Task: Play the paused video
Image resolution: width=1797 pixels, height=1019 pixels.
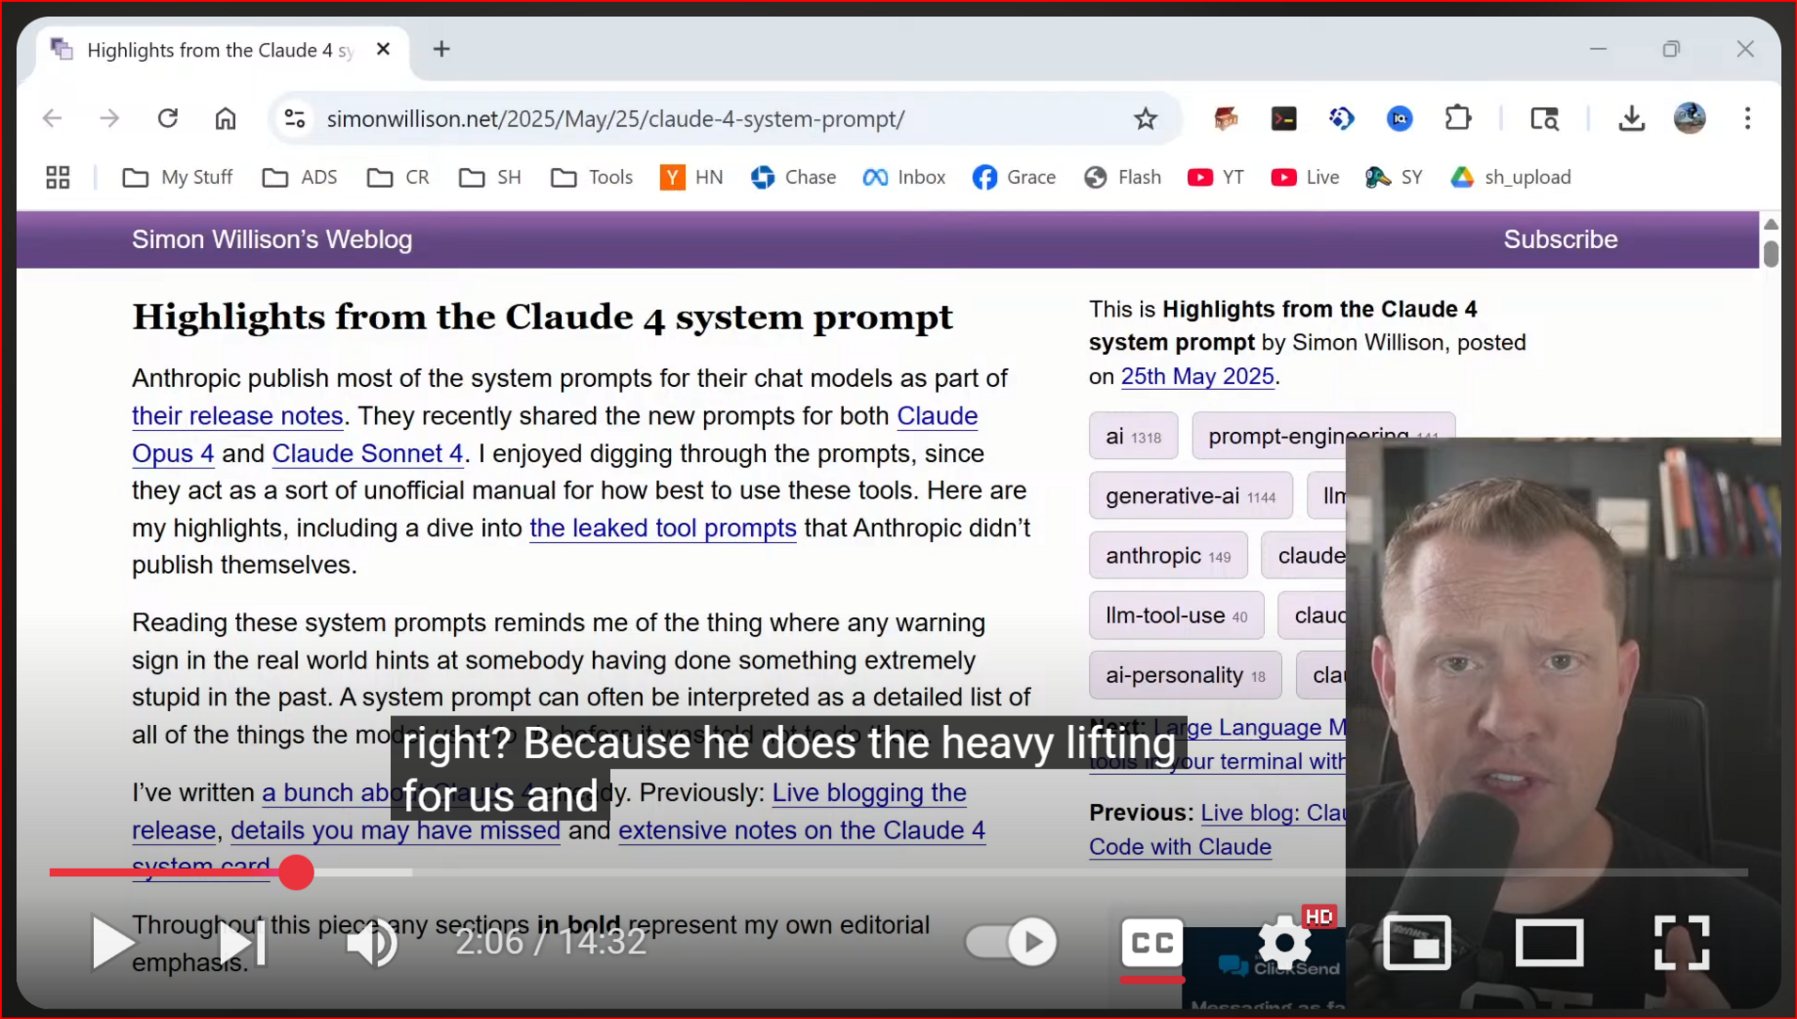Action: click(x=112, y=942)
